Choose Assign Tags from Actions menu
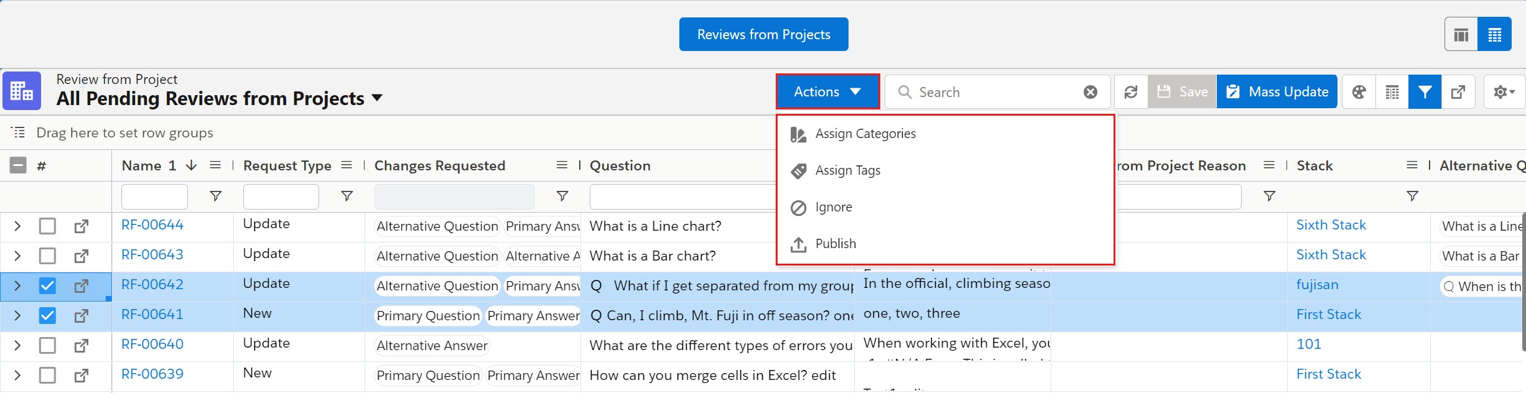 (946, 170)
